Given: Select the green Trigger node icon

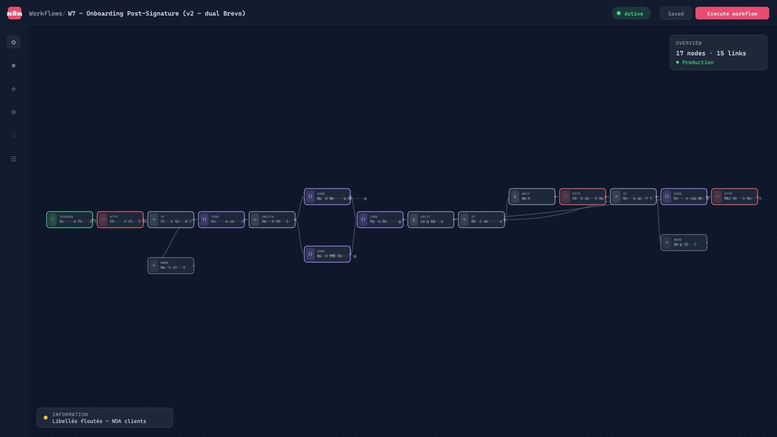Looking at the screenshot, I should 52,219.
